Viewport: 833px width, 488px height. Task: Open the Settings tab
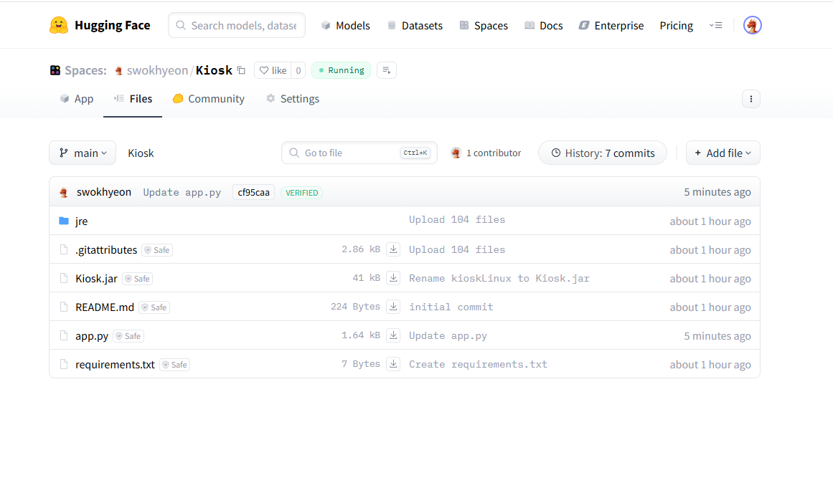point(293,99)
